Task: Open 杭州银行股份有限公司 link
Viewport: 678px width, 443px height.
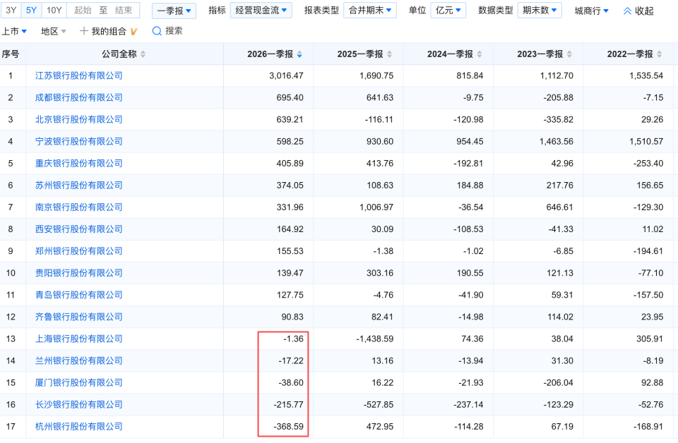Action: click(x=78, y=427)
